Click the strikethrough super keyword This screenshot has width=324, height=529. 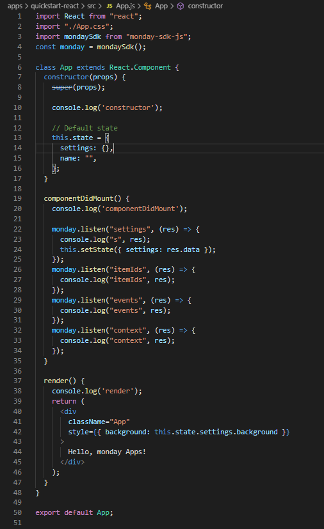62,88
